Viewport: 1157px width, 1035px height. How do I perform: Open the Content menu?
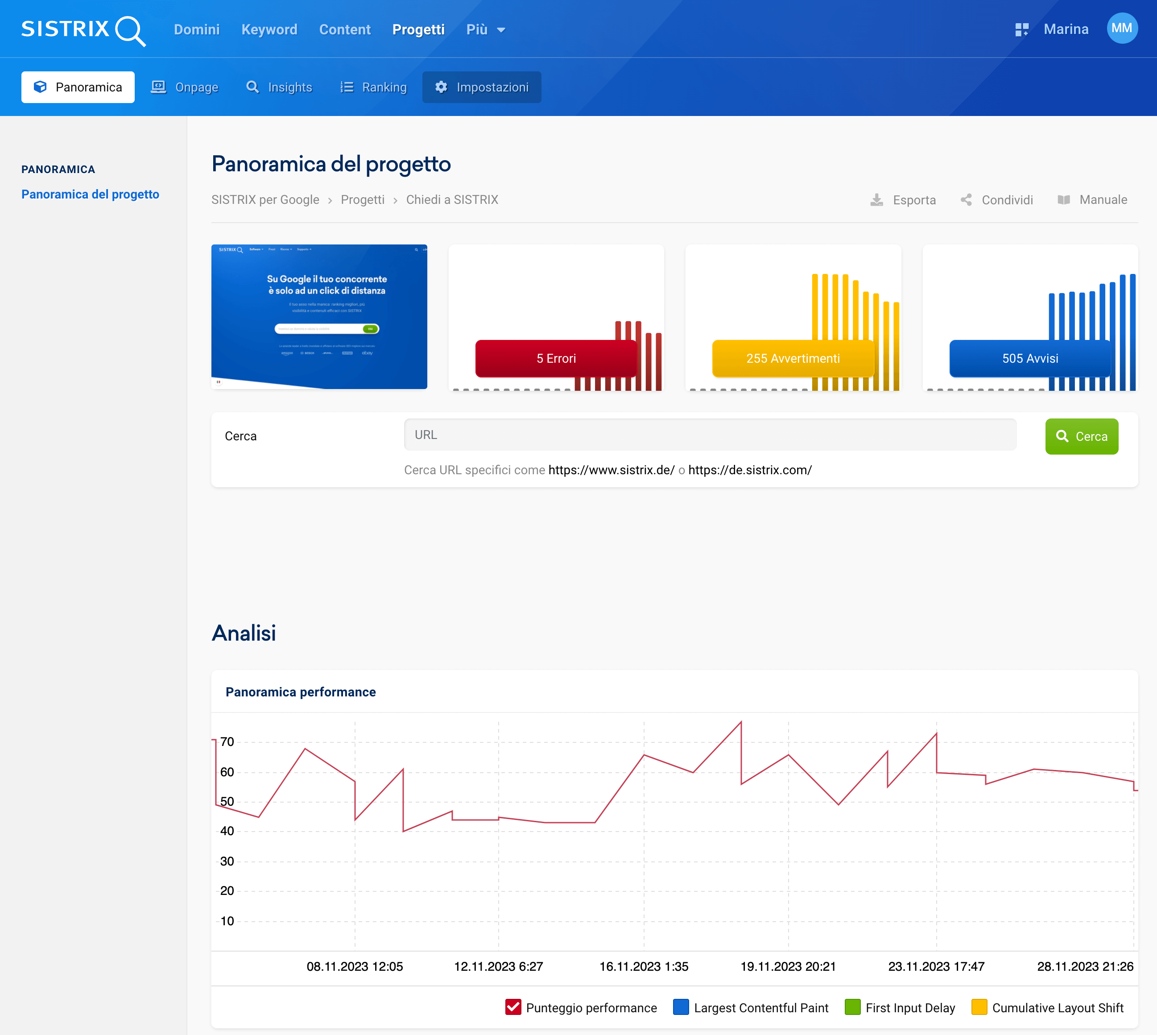344,29
